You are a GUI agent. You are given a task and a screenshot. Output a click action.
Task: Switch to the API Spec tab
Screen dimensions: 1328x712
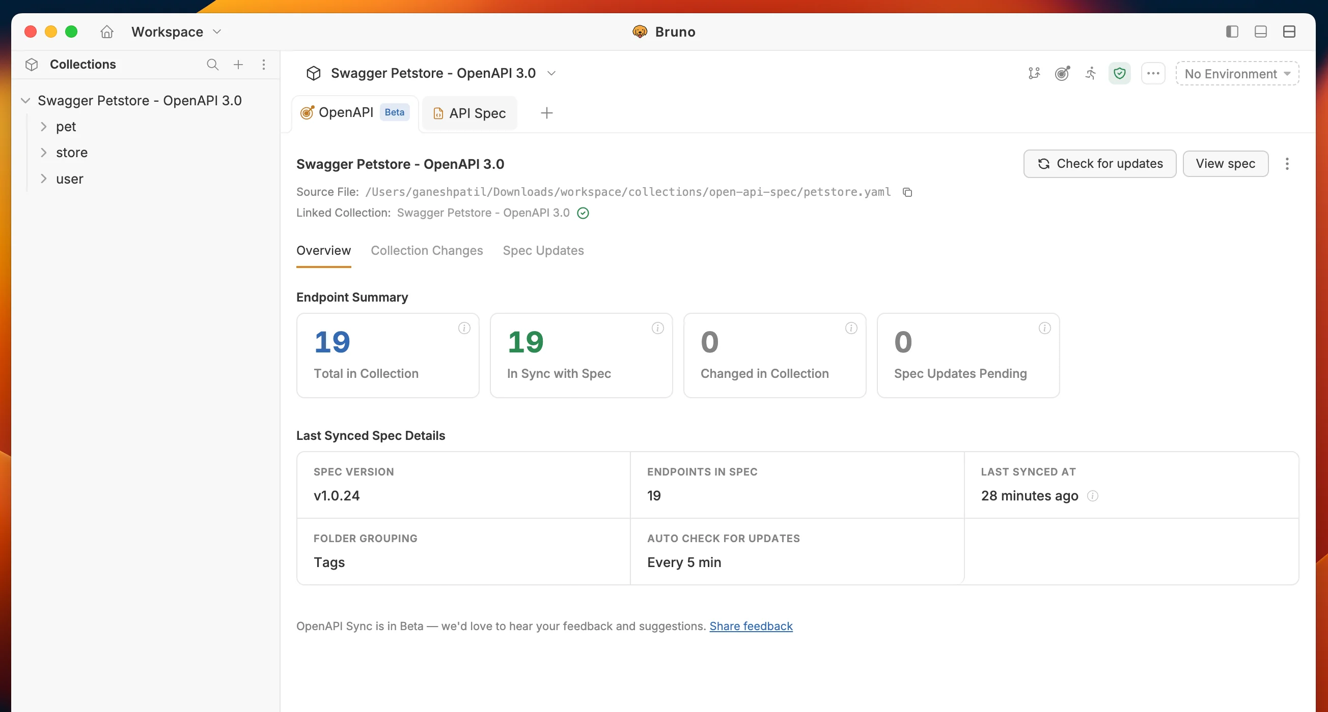pos(469,113)
